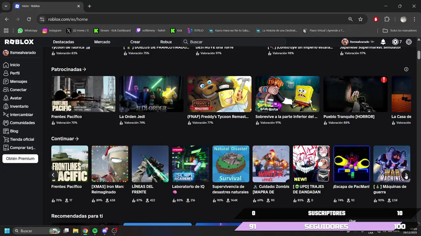
Task: Open Mensajes in the sidebar
Action: click(x=18, y=81)
